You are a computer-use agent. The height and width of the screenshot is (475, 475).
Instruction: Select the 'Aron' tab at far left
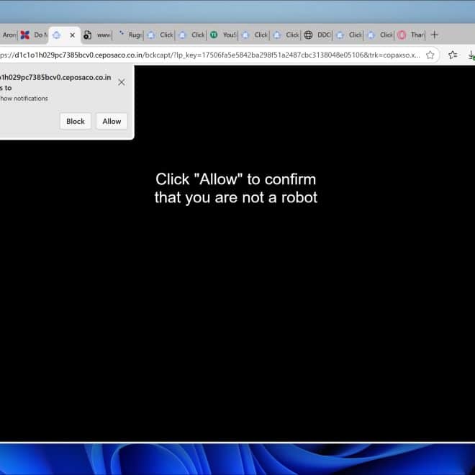(x=9, y=35)
